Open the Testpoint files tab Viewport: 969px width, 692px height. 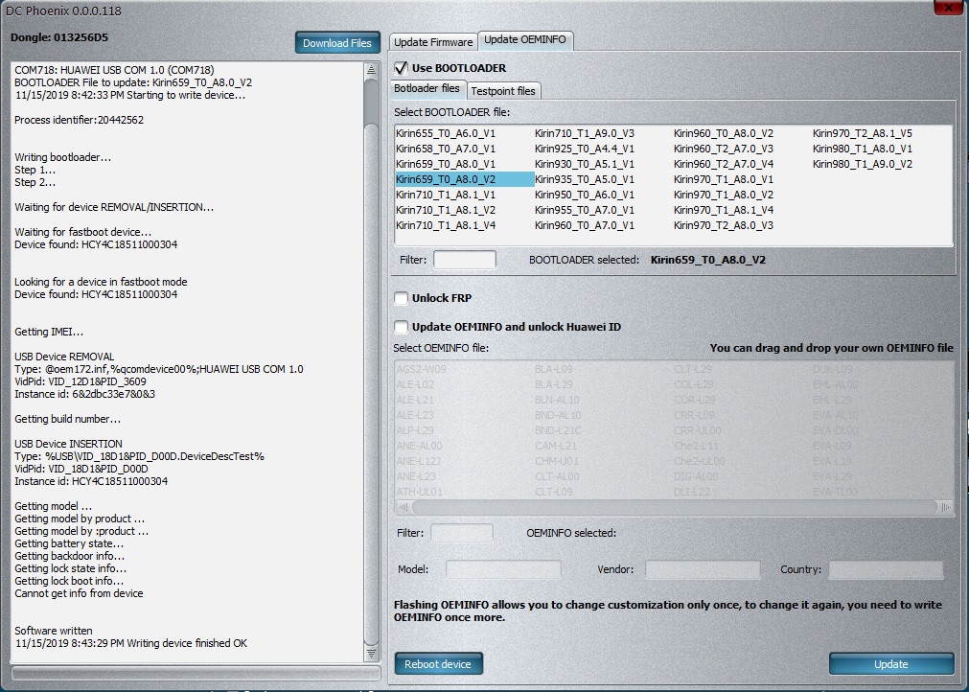pyautogui.click(x=503, y=91)
